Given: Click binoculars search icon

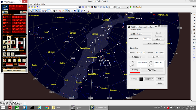Looking at the screenshot, I should (x=80, y=7).
